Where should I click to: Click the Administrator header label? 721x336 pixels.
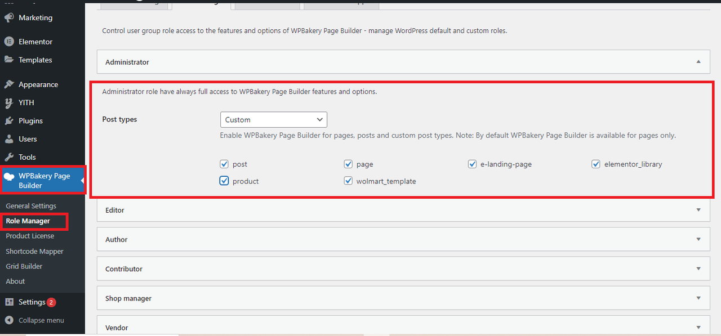point(127,62)
